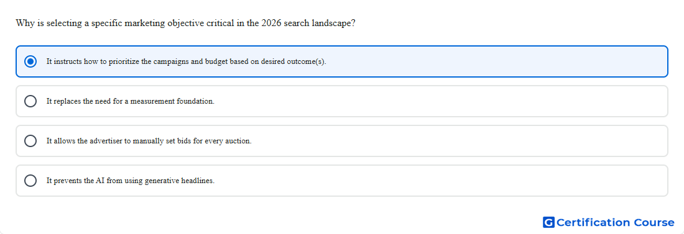Select the highlighted blue answer card

pos(342,61)
